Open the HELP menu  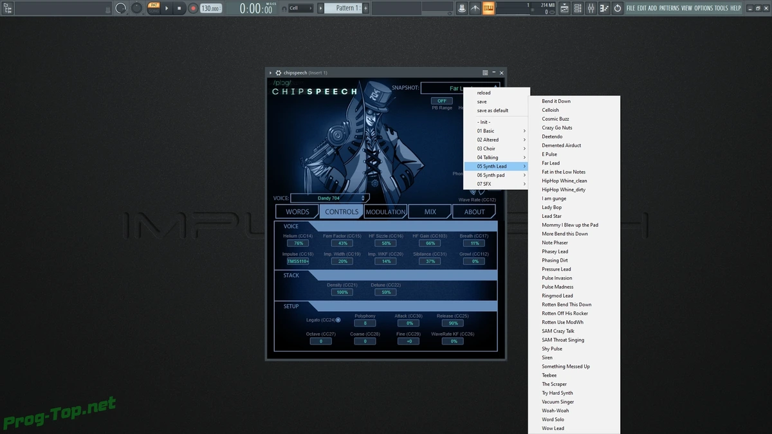(735, 8)
